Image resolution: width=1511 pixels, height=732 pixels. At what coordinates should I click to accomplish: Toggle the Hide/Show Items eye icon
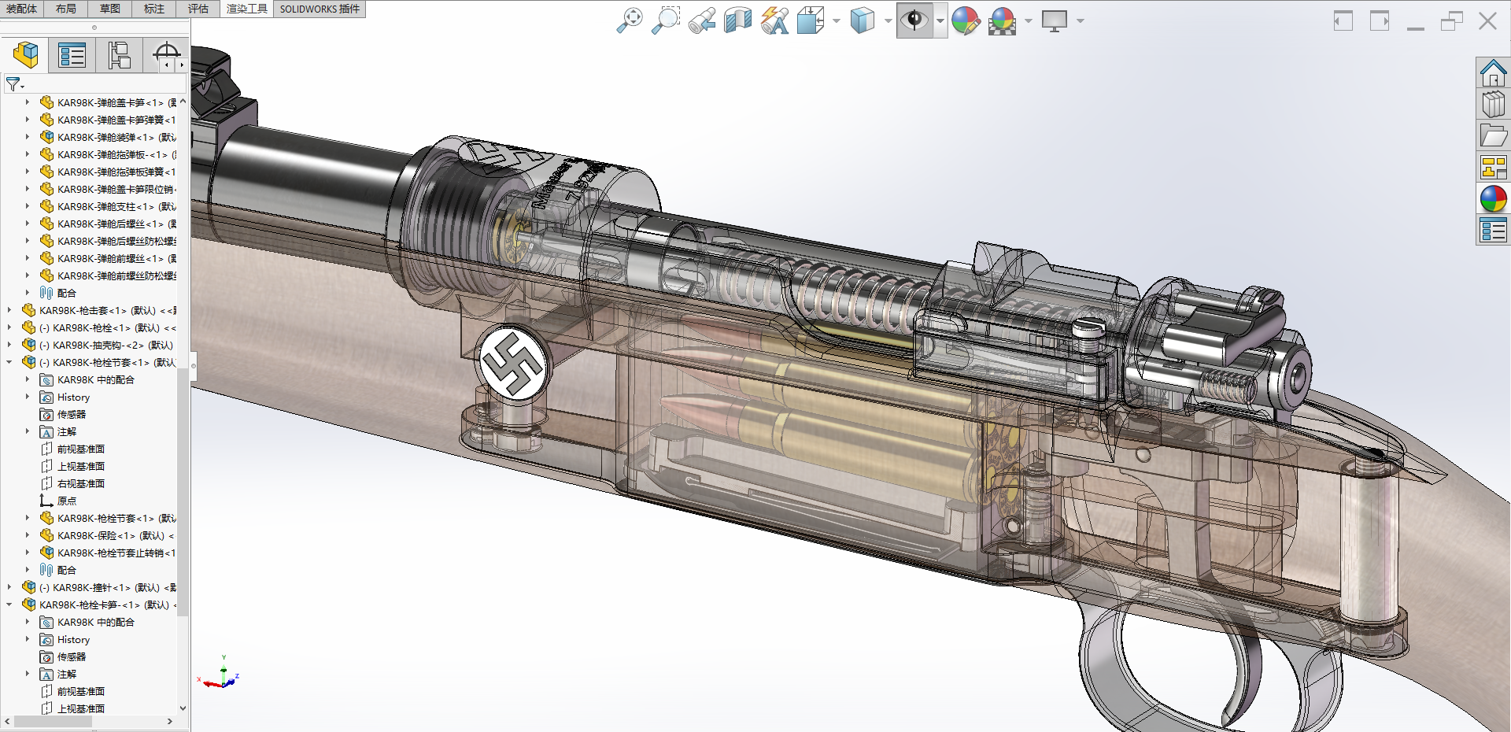click(914, 20)
